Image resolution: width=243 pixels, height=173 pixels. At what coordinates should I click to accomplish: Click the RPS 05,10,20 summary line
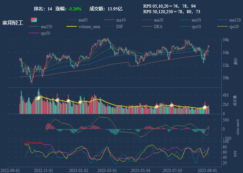(x=169, y=6)
